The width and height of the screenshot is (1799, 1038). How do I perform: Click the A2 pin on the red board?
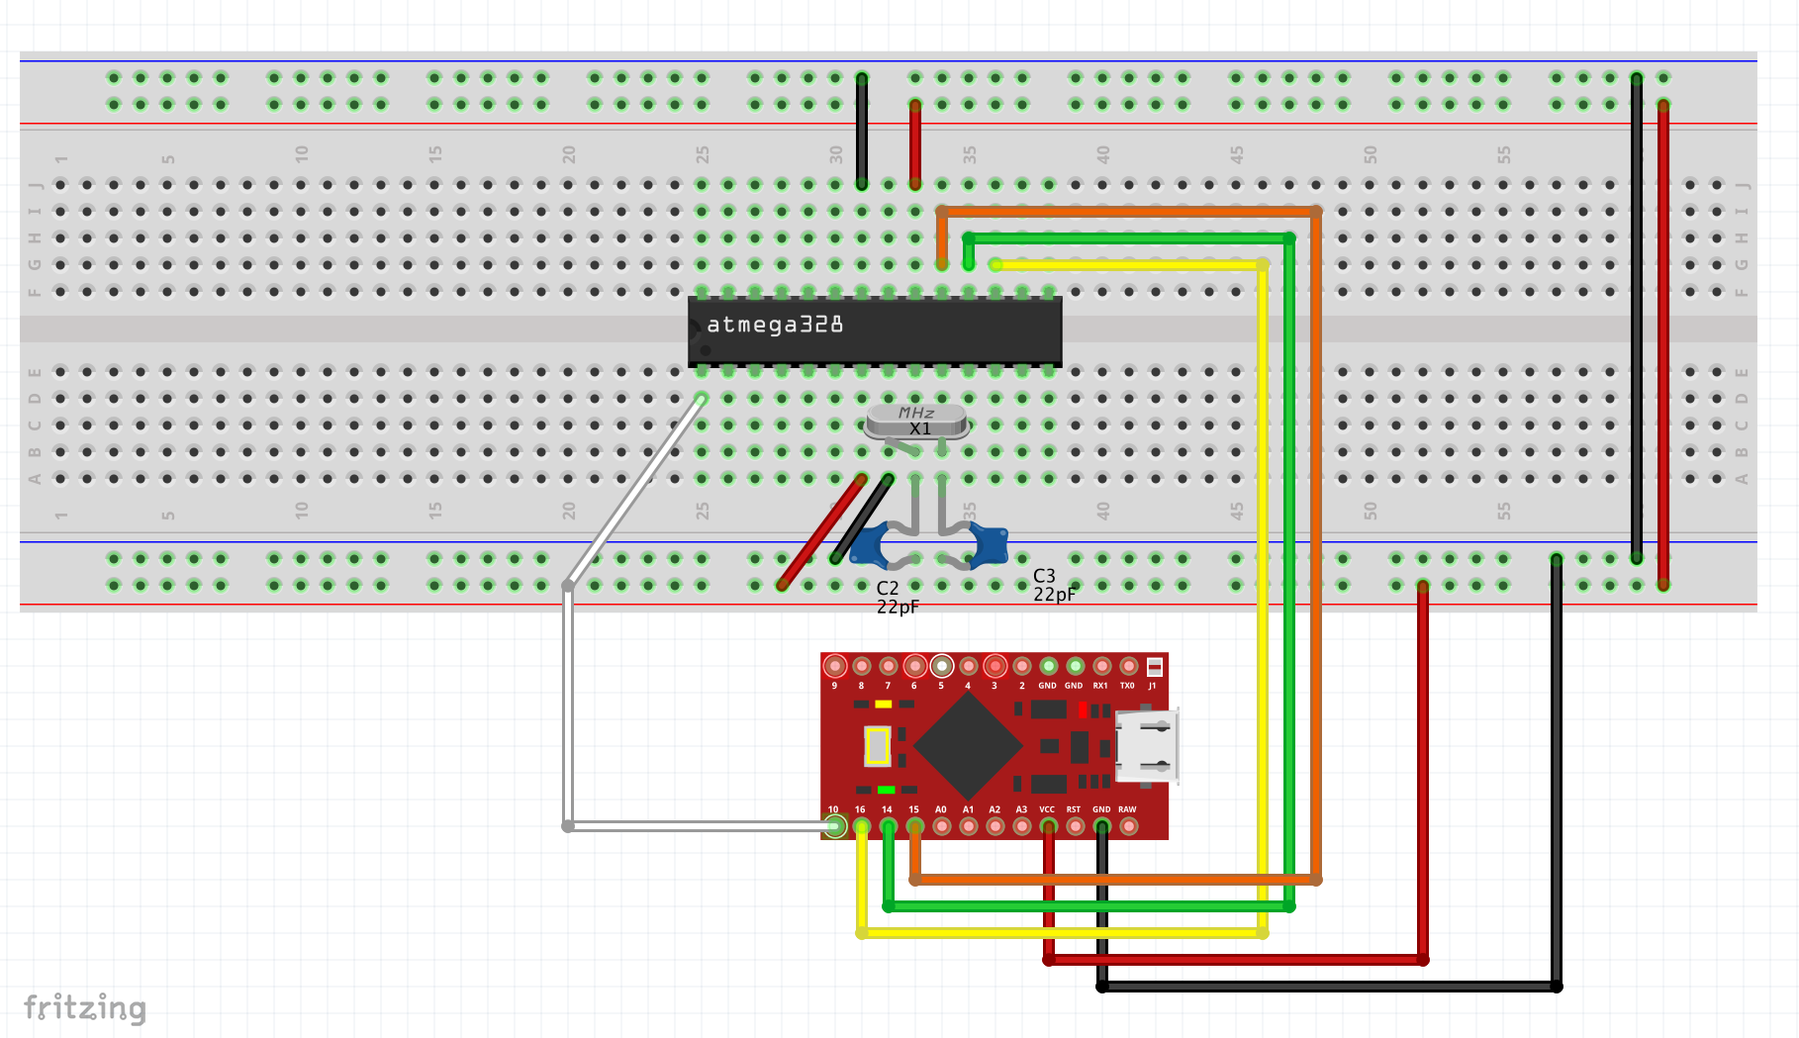click(995, 826)
